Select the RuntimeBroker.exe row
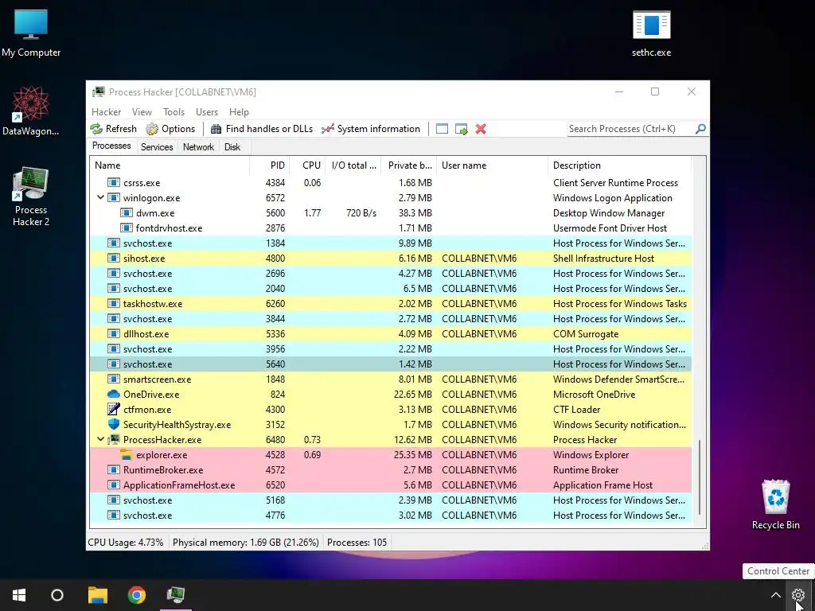Screen dimensions: 815x611 [391, 469]
